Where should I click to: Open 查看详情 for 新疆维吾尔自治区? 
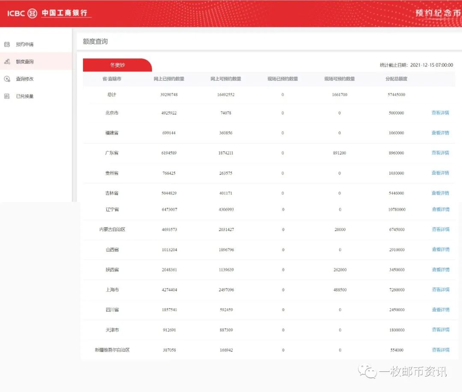441,350
